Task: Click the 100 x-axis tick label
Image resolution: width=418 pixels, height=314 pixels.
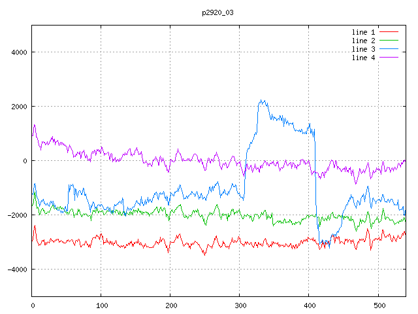Action: tap(101, 305)
